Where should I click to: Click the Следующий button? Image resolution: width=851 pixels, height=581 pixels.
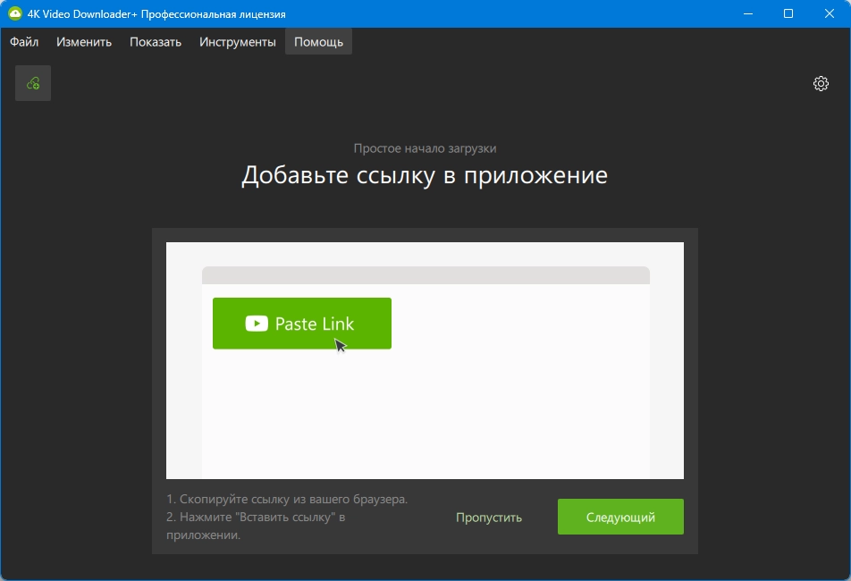pos(620,517)
